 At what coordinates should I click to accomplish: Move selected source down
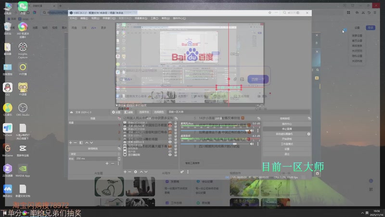tap(146, 172)
